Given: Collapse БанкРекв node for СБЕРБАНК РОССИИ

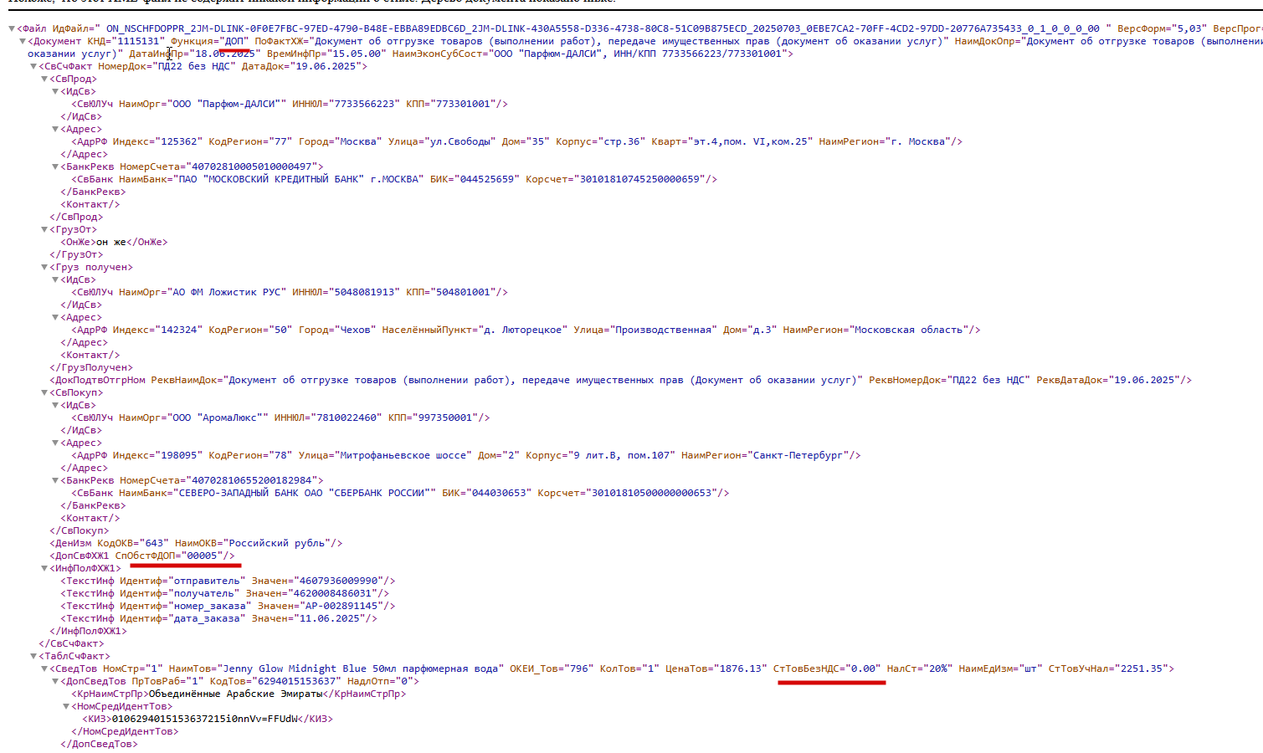Looking at the screenshot, I should (55, 480).
